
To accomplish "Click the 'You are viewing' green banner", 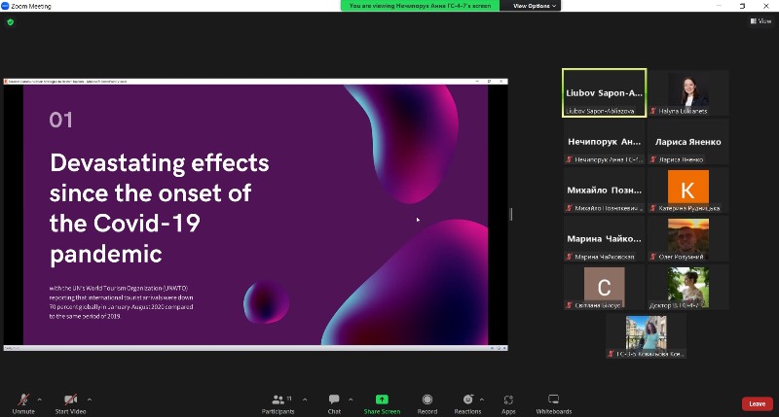I will tap(420, 6).
